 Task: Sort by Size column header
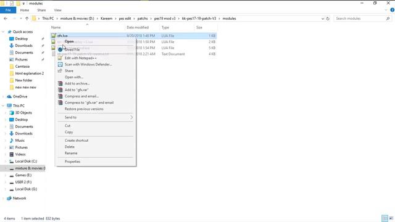199,27
